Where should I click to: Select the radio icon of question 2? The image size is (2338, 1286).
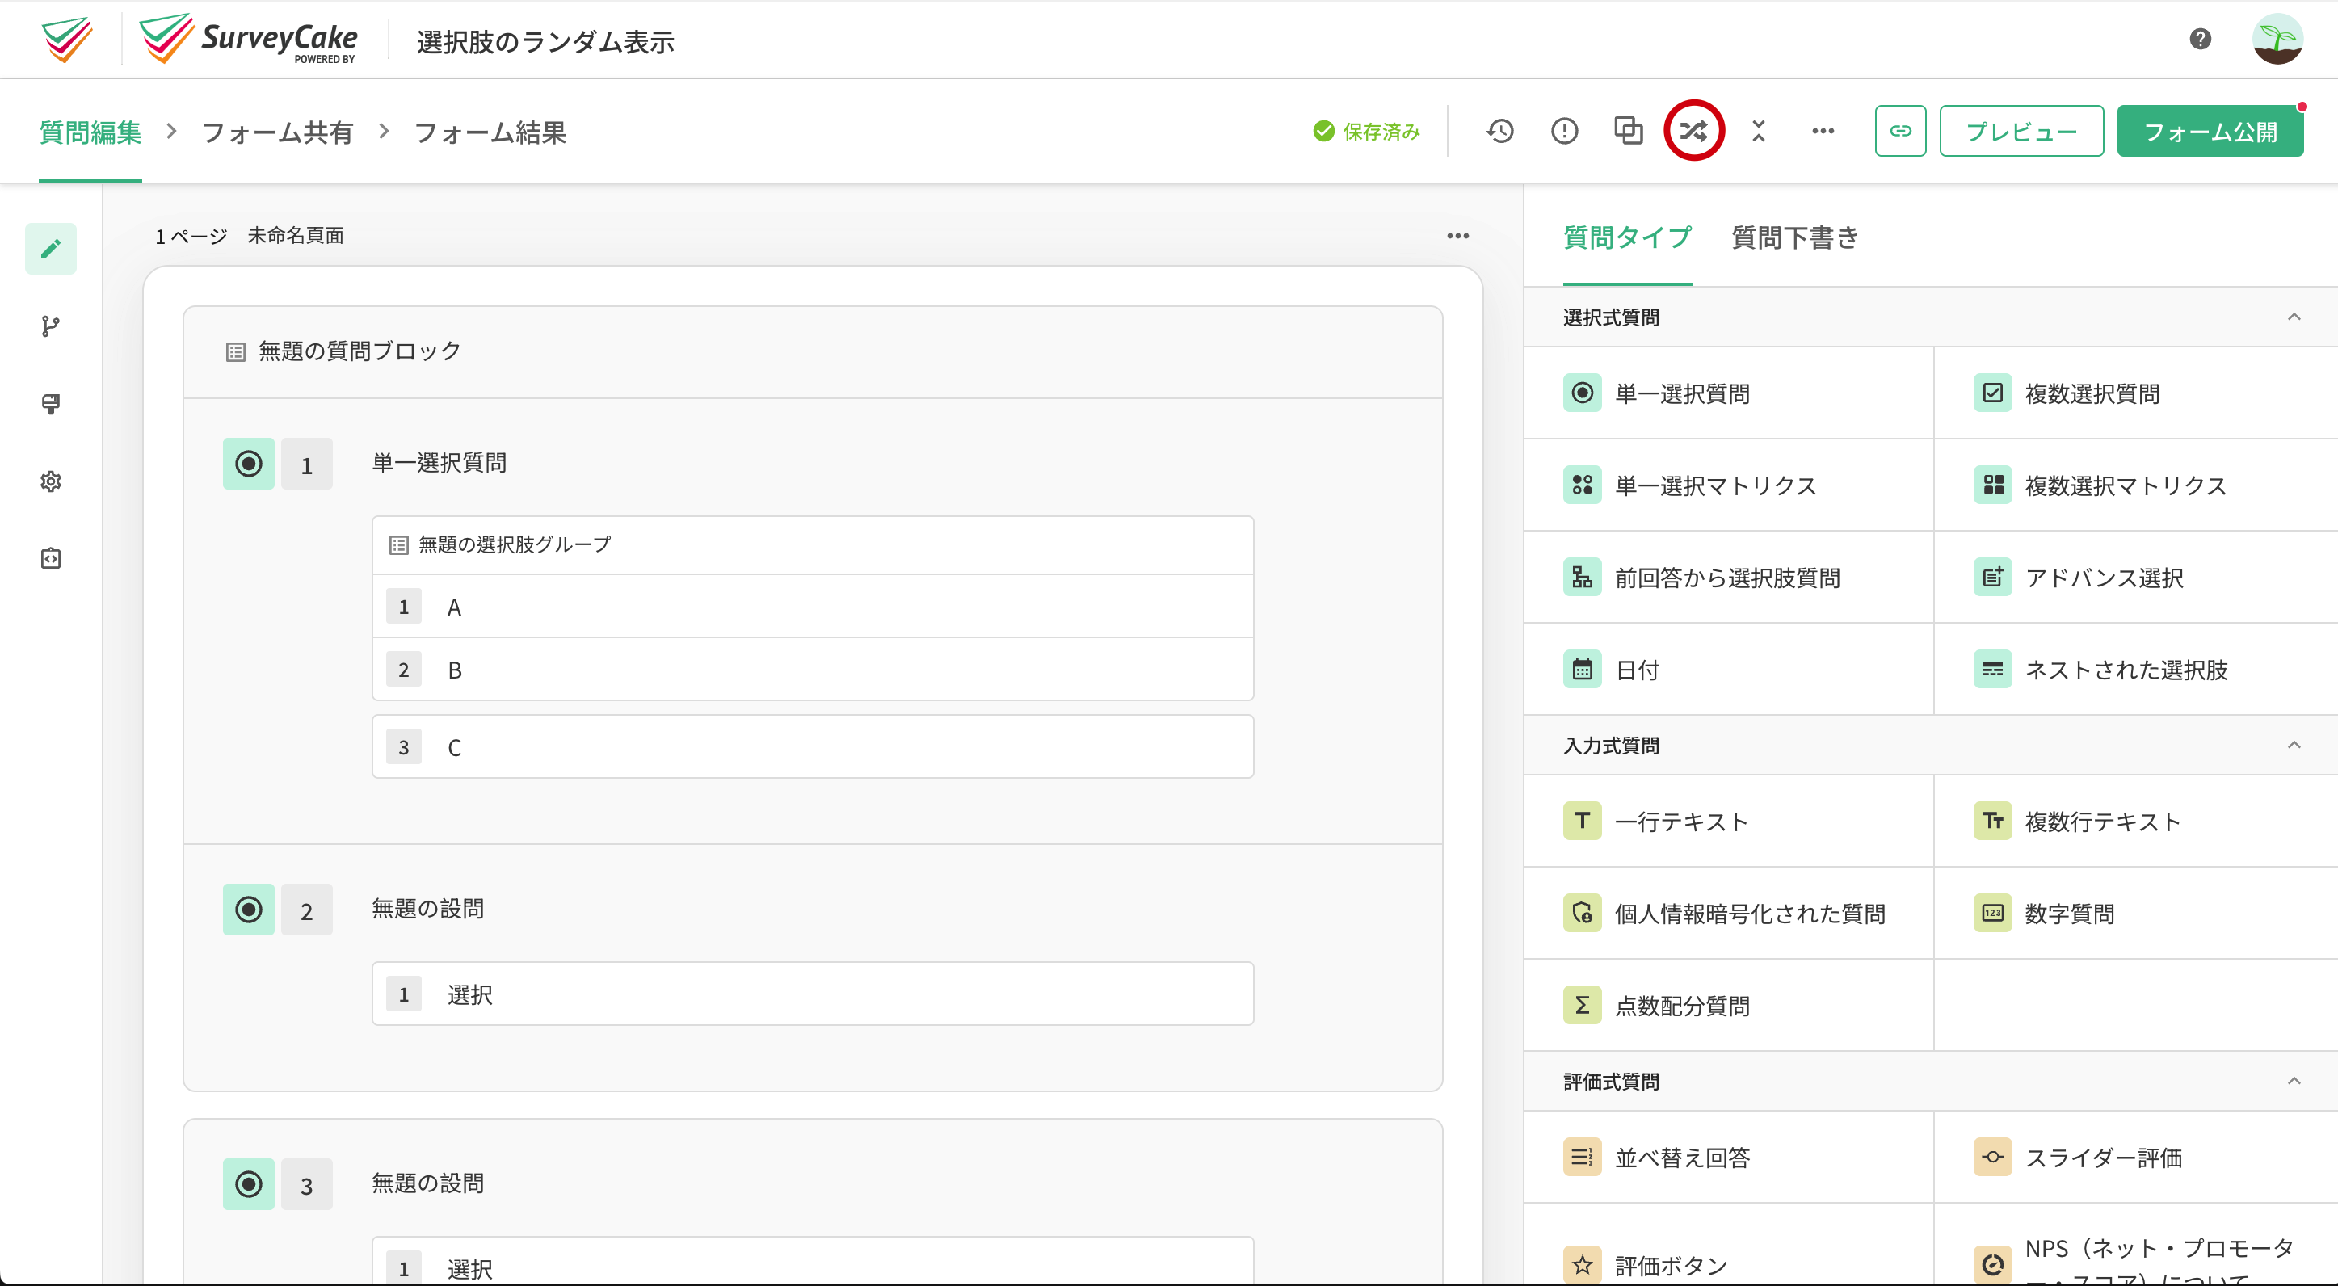pyautogui.click(x=249, y=910)
